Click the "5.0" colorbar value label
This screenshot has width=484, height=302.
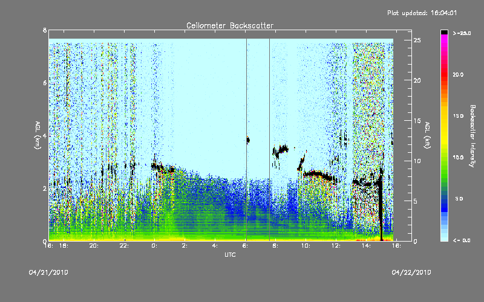(x=459, y=199)
